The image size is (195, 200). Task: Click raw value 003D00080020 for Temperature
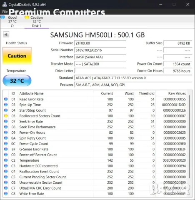coord(174,160)
